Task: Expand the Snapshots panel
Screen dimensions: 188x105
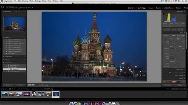Action: coord(4,56)
